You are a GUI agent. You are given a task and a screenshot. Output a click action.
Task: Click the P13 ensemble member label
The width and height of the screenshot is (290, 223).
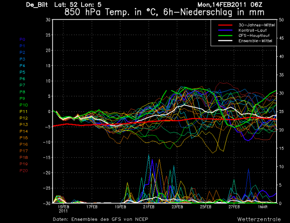pyautogui.click(x=24, y=125)
